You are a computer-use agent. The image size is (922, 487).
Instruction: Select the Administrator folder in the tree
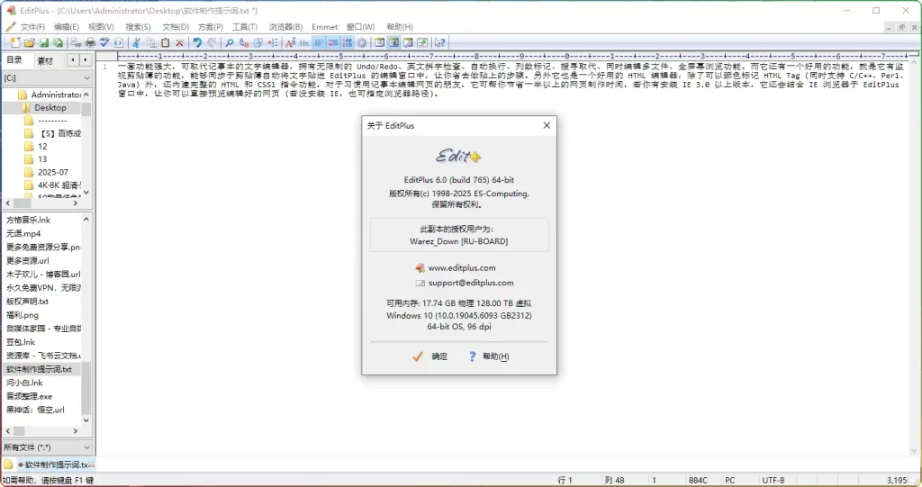(56, 95)
